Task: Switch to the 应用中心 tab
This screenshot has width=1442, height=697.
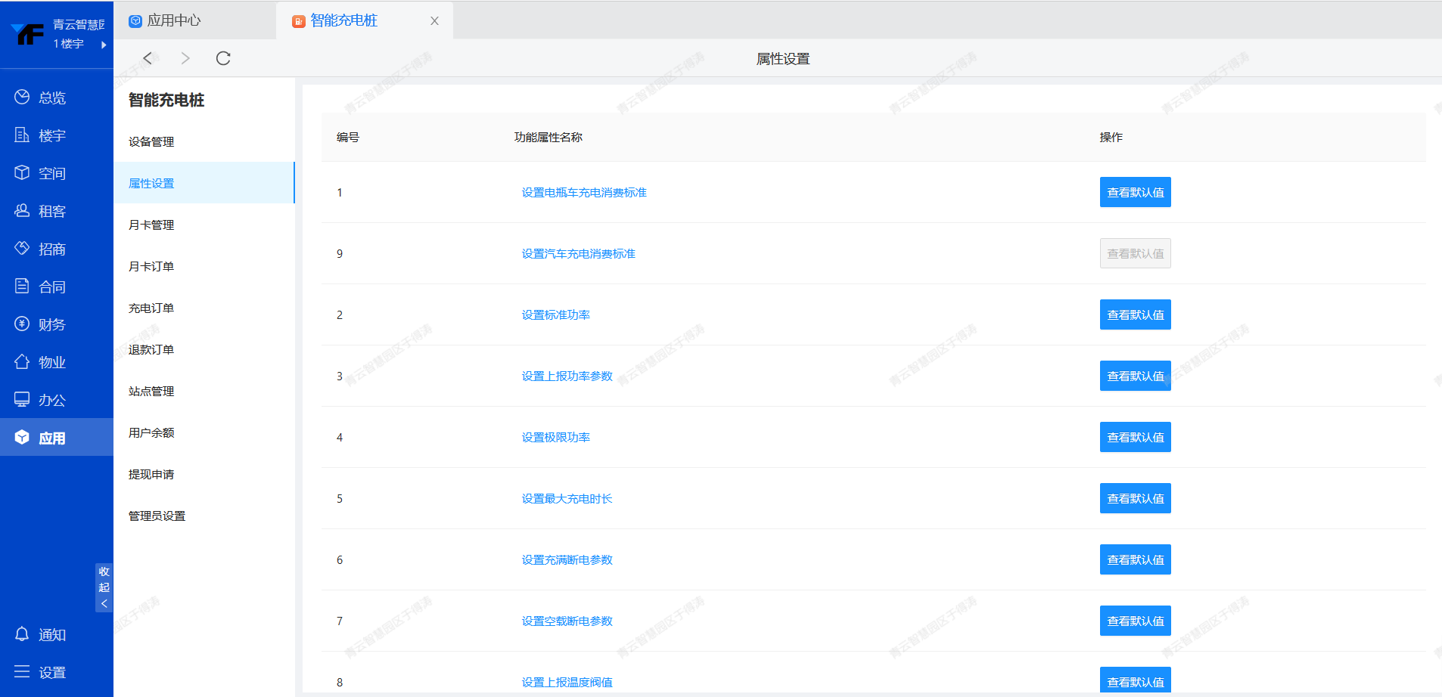Action: [174, 20]
